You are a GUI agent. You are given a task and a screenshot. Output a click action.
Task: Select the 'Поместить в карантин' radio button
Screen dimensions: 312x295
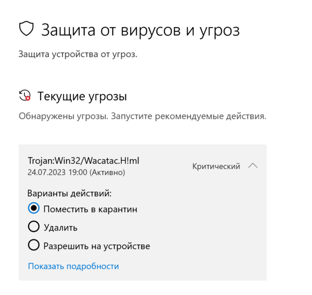34,209
